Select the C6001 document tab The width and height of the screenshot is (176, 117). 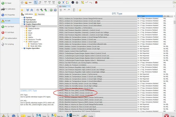pos(63,6)
